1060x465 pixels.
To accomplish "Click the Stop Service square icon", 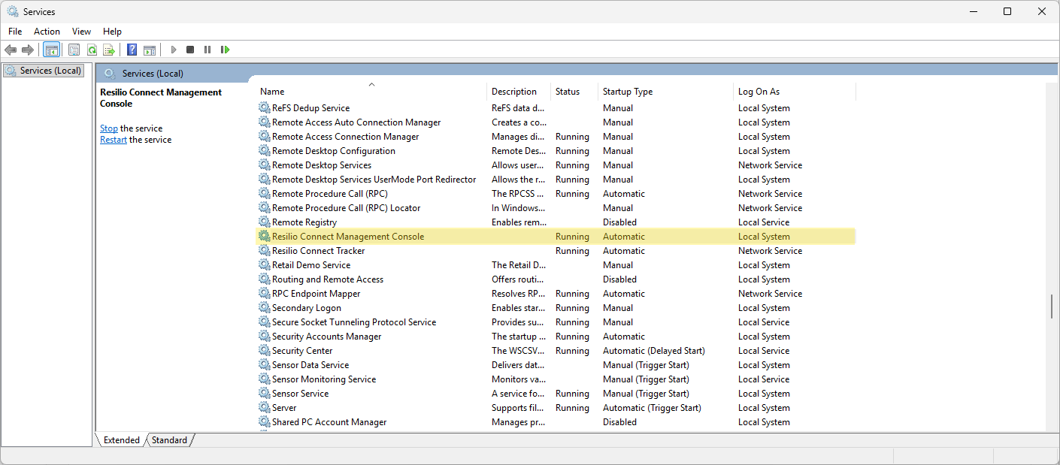I will [190, 50].
